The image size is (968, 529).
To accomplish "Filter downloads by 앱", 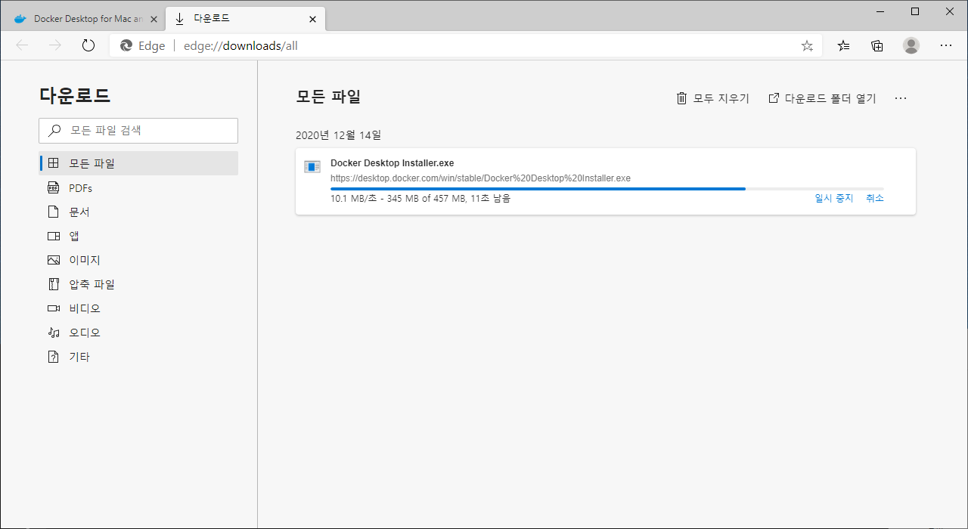I will (x=138, y=237).
